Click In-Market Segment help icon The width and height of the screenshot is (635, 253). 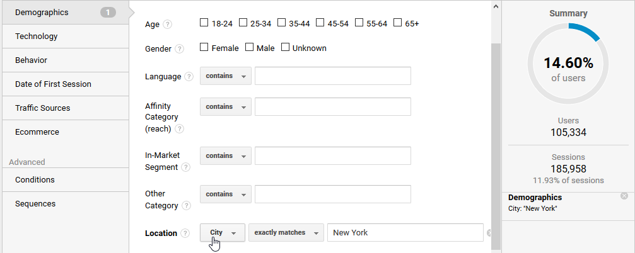(x=185, y=167)
